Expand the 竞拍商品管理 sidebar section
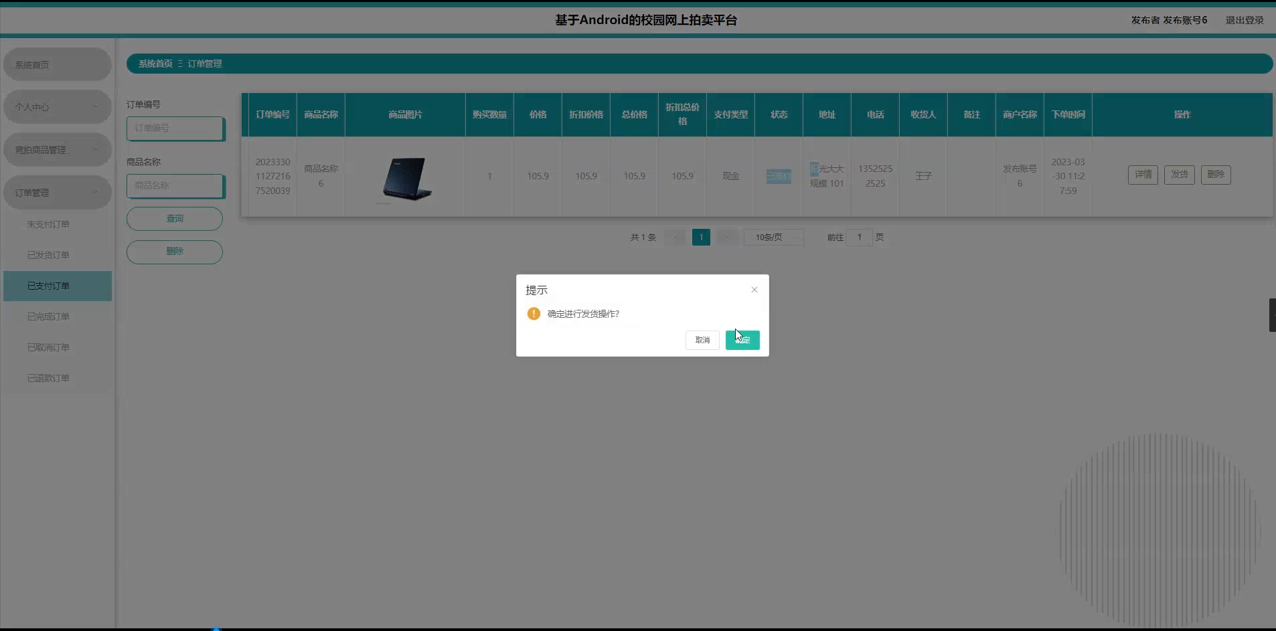The height and width of the screenshot is (631, 1276). click(x=57, y=149)
